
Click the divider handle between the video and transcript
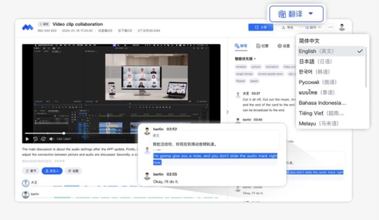point(227,112)
